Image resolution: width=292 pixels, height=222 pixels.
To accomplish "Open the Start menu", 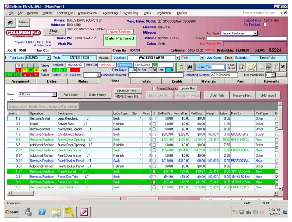I will point(12,212).
